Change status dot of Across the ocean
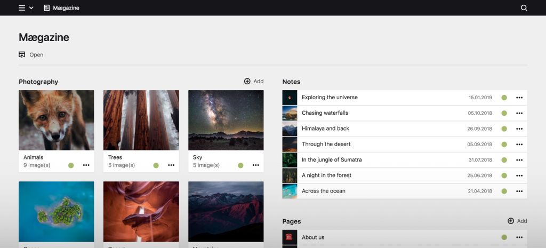 504,191
